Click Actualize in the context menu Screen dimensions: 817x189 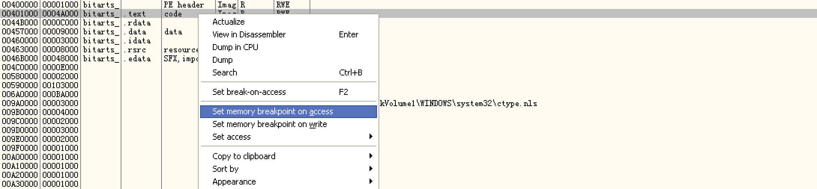[228, 22]
